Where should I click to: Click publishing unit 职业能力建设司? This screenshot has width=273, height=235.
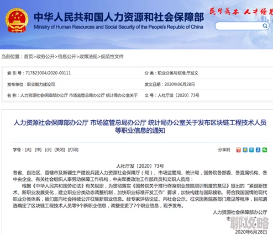(x=41, y=84)
